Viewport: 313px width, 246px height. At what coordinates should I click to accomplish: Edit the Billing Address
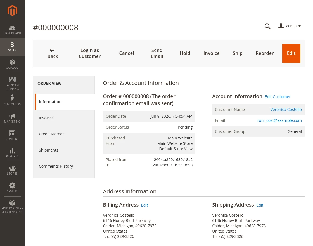[x=144, y=205]
